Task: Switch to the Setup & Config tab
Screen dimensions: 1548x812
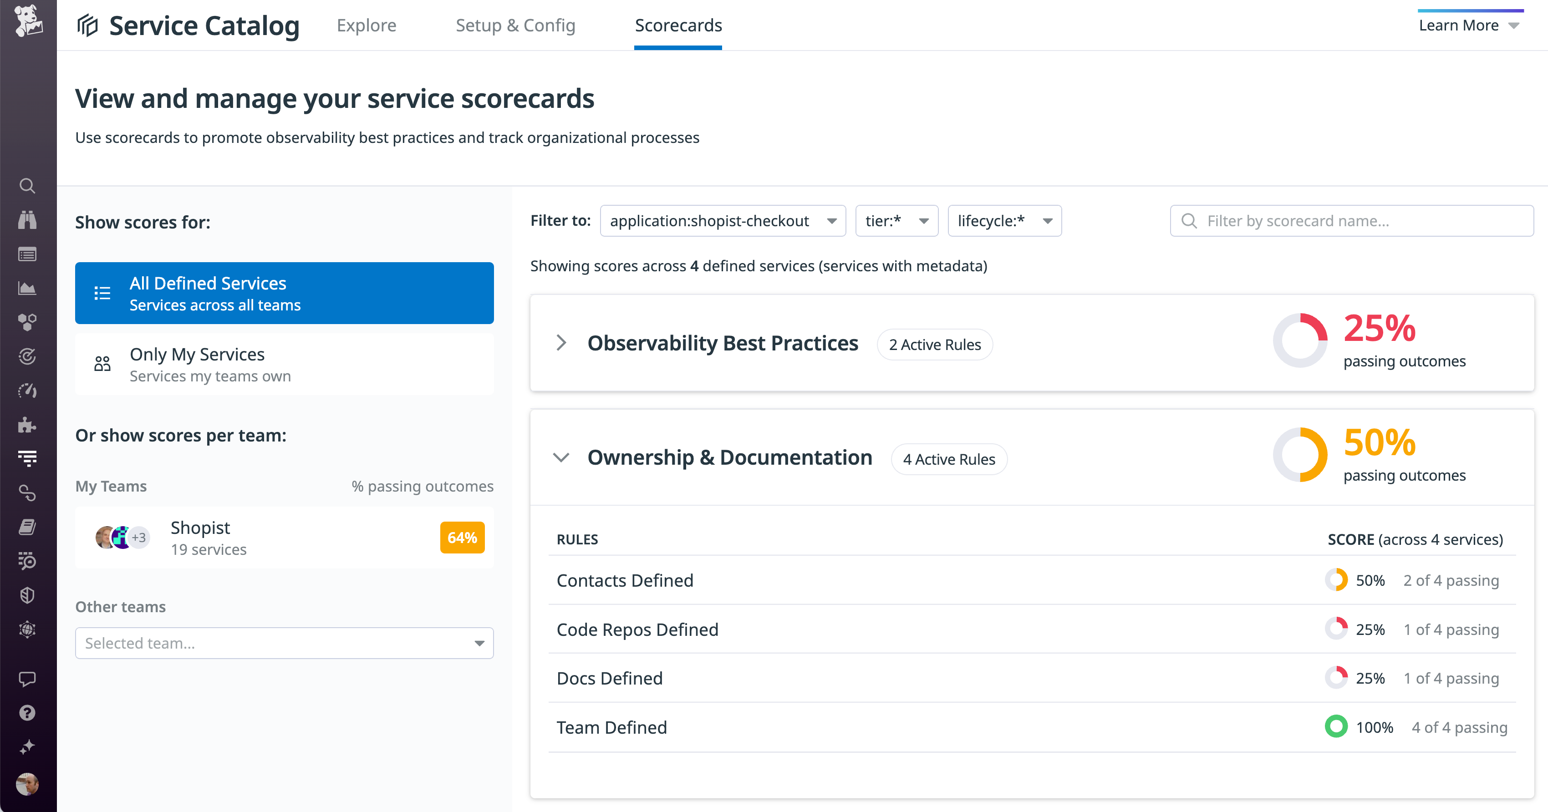Action: 515,25
